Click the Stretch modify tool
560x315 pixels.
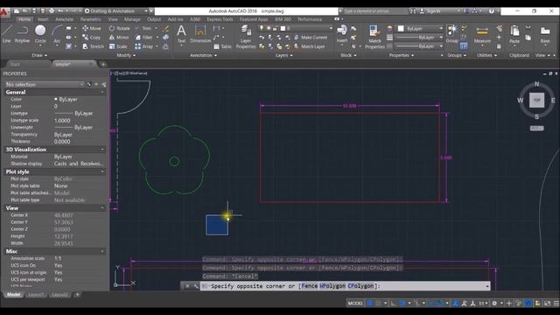tap(94, 46)
